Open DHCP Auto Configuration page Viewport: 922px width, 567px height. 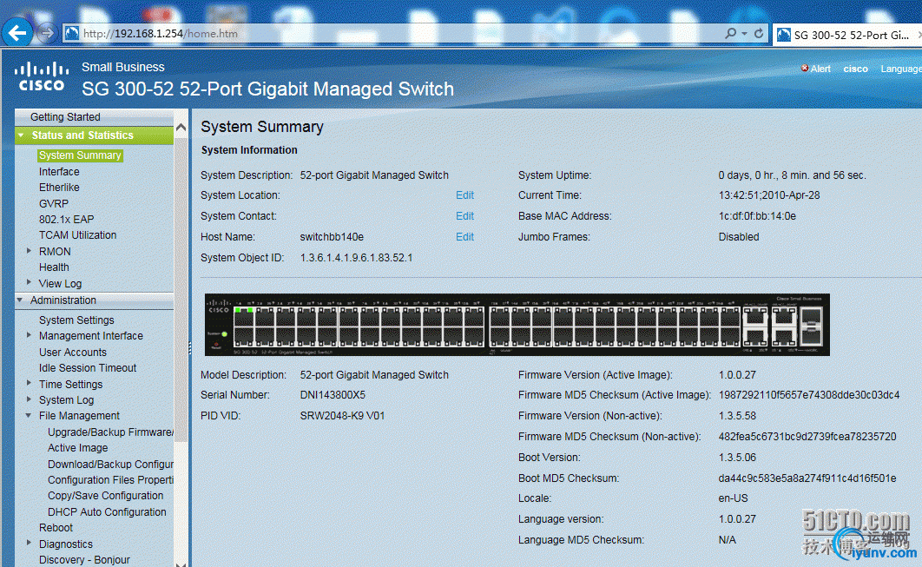tap(107, 512)
